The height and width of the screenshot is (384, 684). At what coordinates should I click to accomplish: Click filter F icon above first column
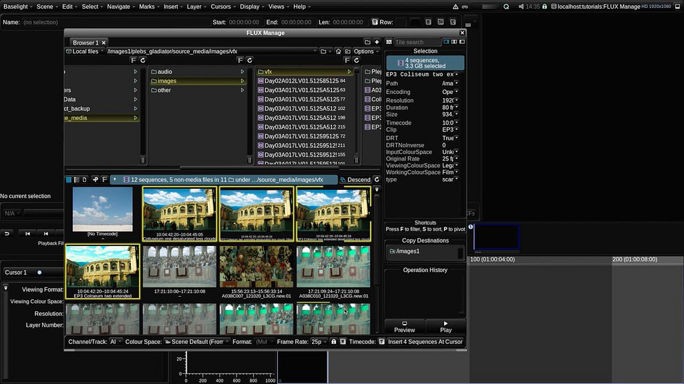(134, 60)
